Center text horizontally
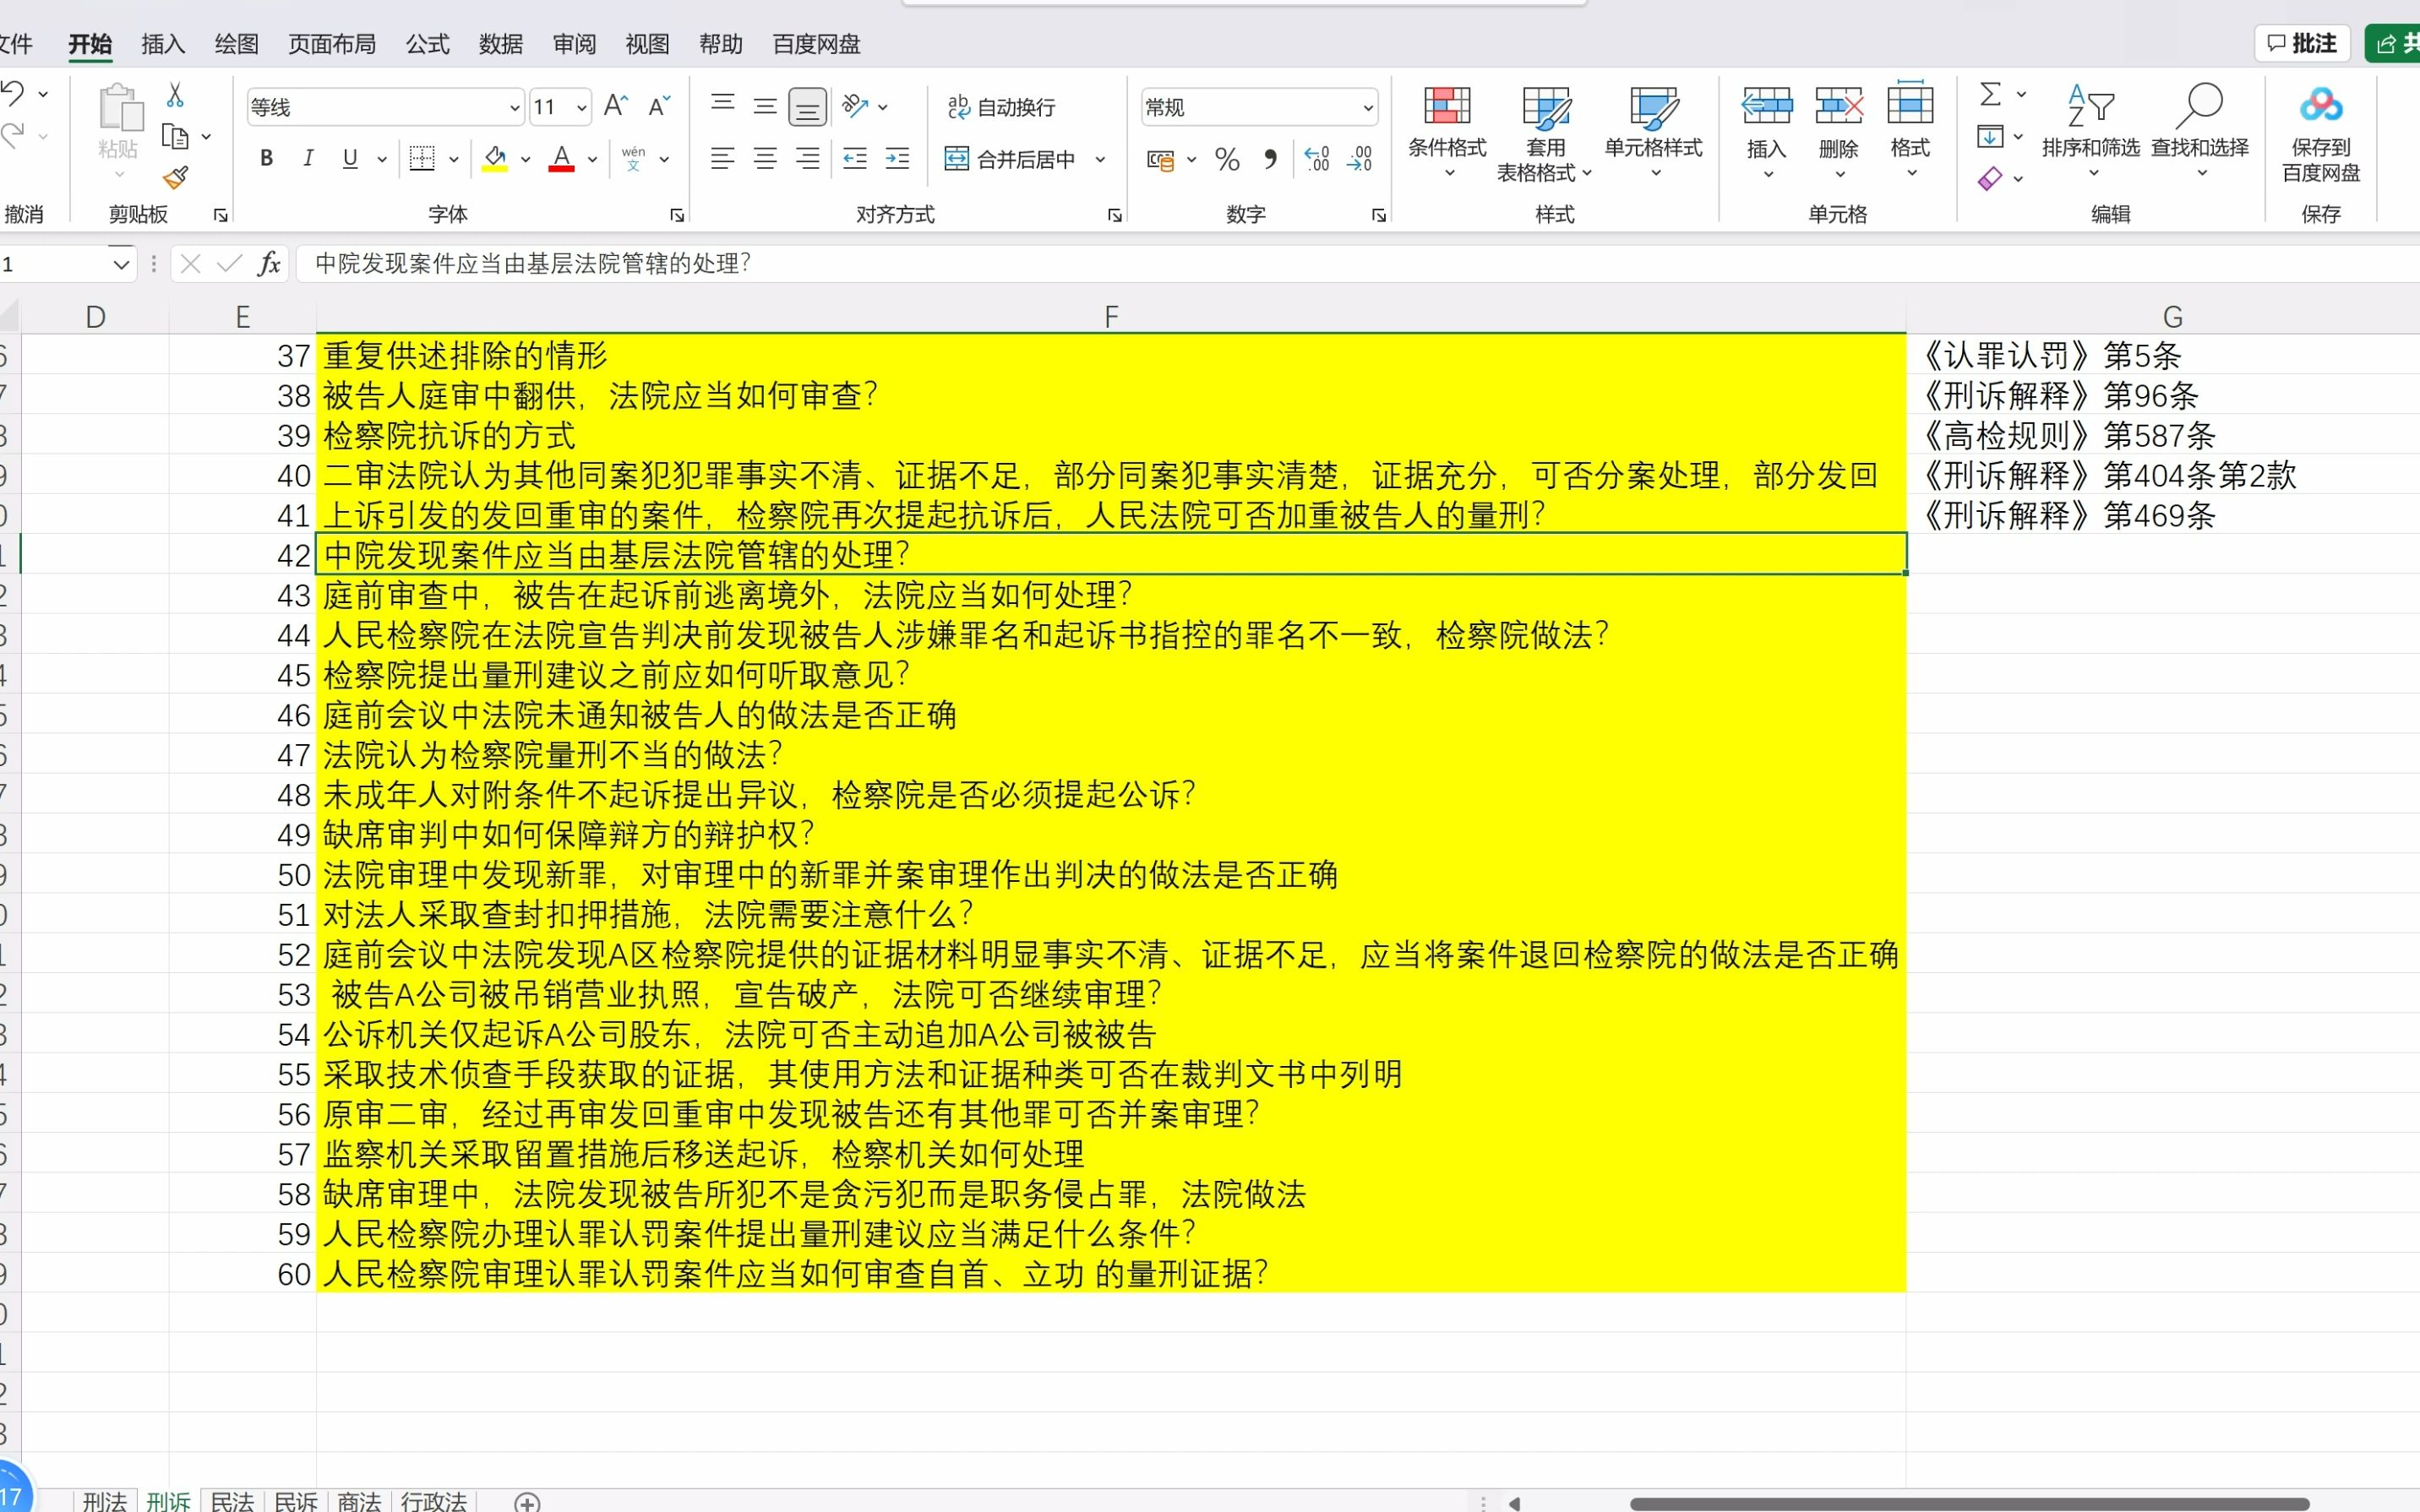Screen dimensions: 2420x1512 tap(765, 158)
